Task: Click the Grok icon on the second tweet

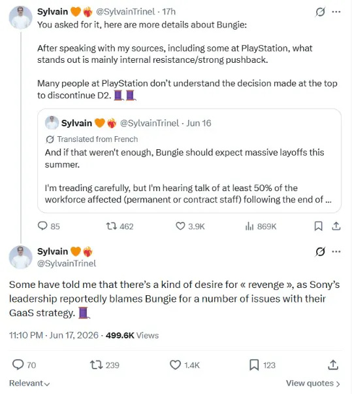Action: tap(320, 252)
